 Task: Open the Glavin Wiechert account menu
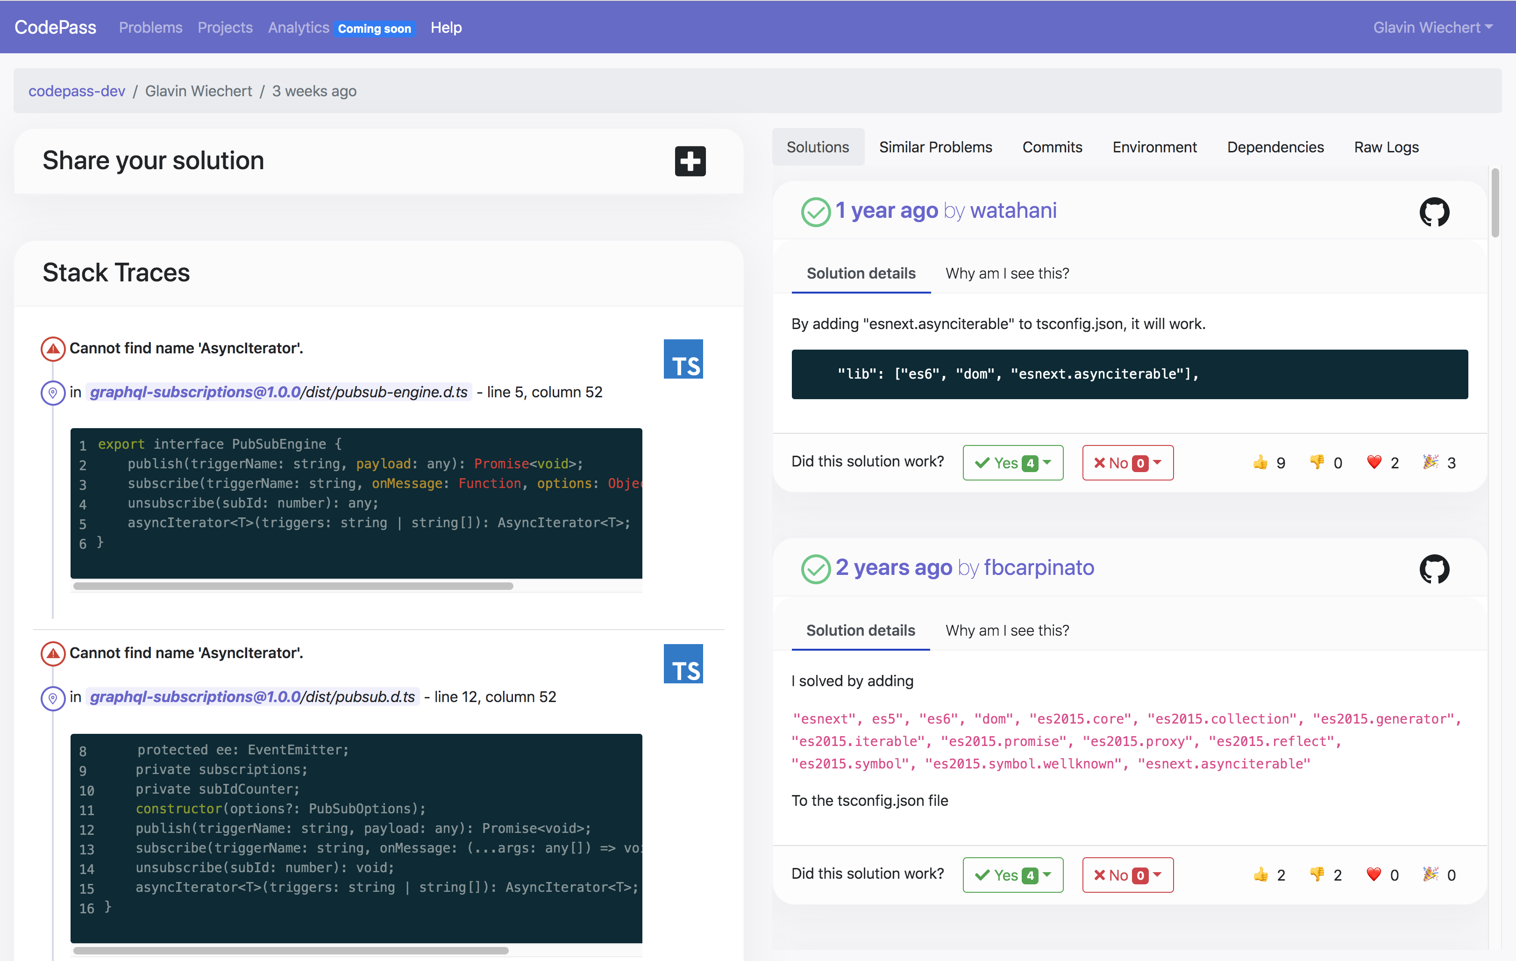coord(1431,27)
